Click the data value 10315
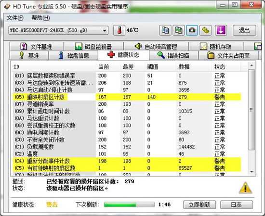 point(185,111)
